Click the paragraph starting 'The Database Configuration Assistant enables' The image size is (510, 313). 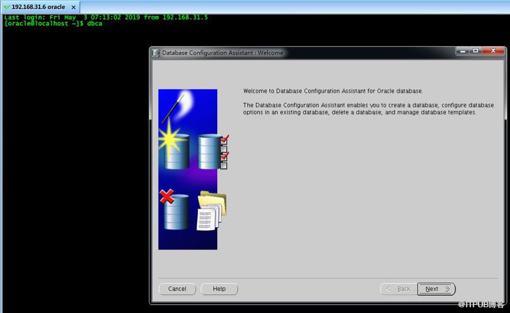coord(368,109)
